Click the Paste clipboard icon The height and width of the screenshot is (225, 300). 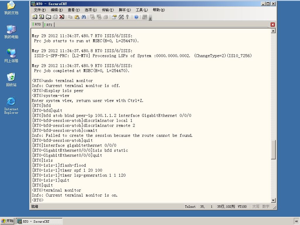click(77, 17)
